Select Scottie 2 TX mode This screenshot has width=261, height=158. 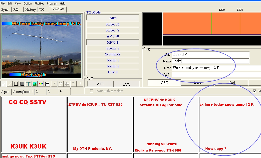113,48
